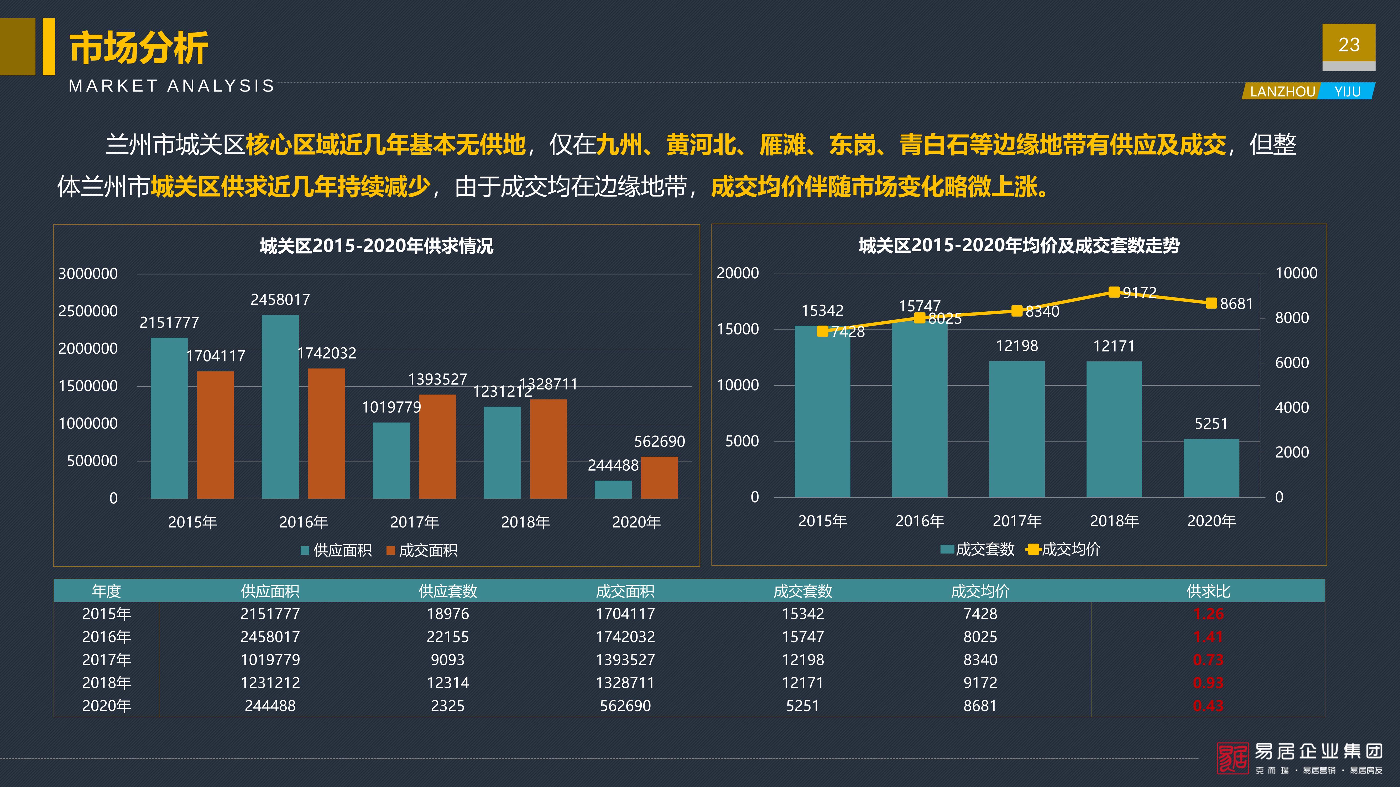Click the 2151777 bar label

(x=169, y=323)
